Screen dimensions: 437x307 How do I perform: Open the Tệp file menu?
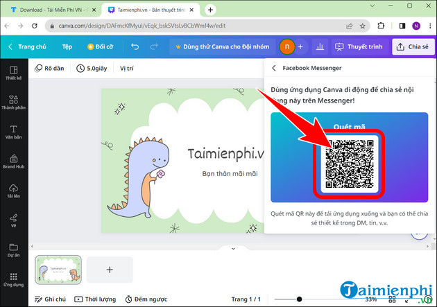point(67,46)
